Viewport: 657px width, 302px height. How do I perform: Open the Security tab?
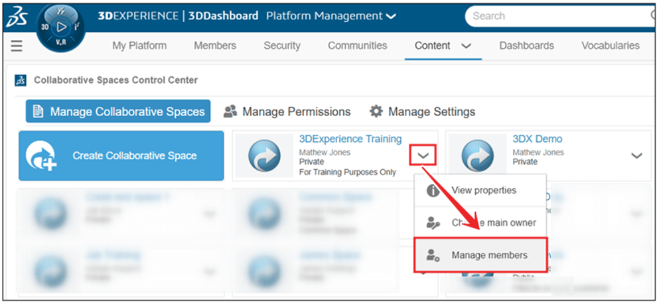click(x=281, y=46)
